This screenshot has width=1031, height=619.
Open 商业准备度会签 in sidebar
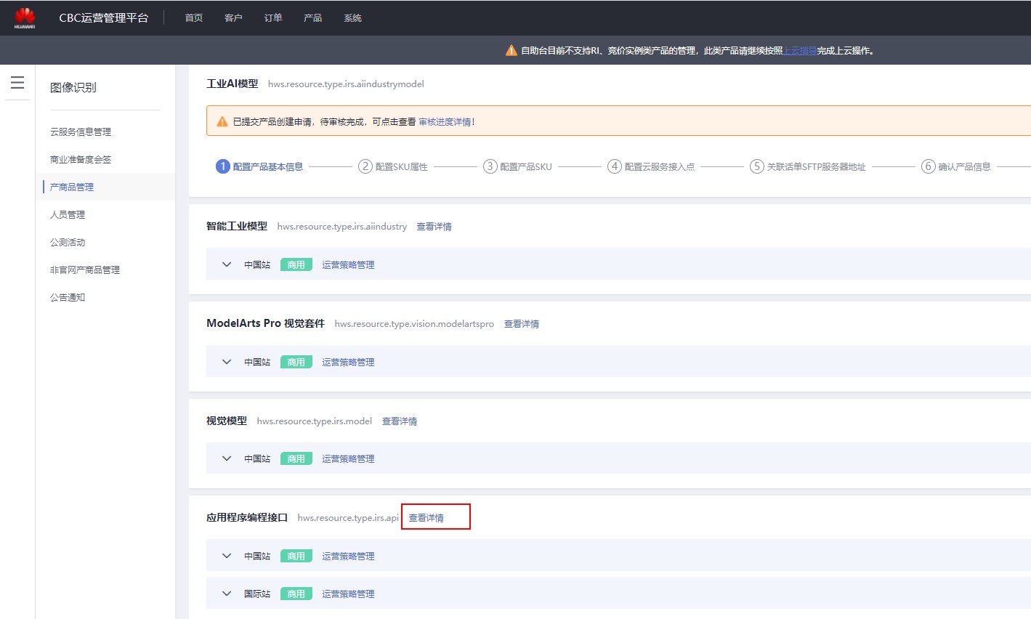[x=81, y=160]
